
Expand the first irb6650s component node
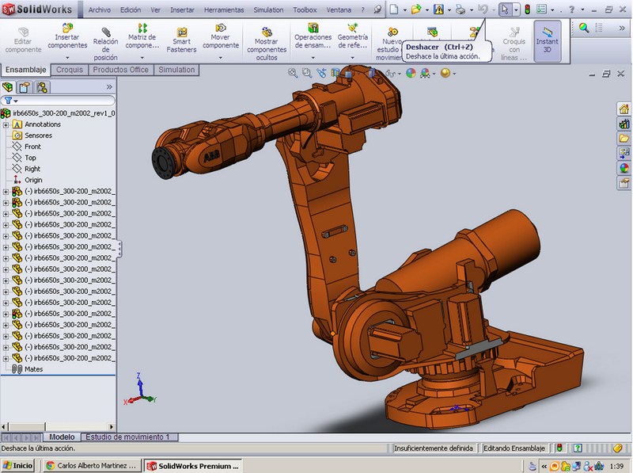pyautogui.click(x=6, y=191)
